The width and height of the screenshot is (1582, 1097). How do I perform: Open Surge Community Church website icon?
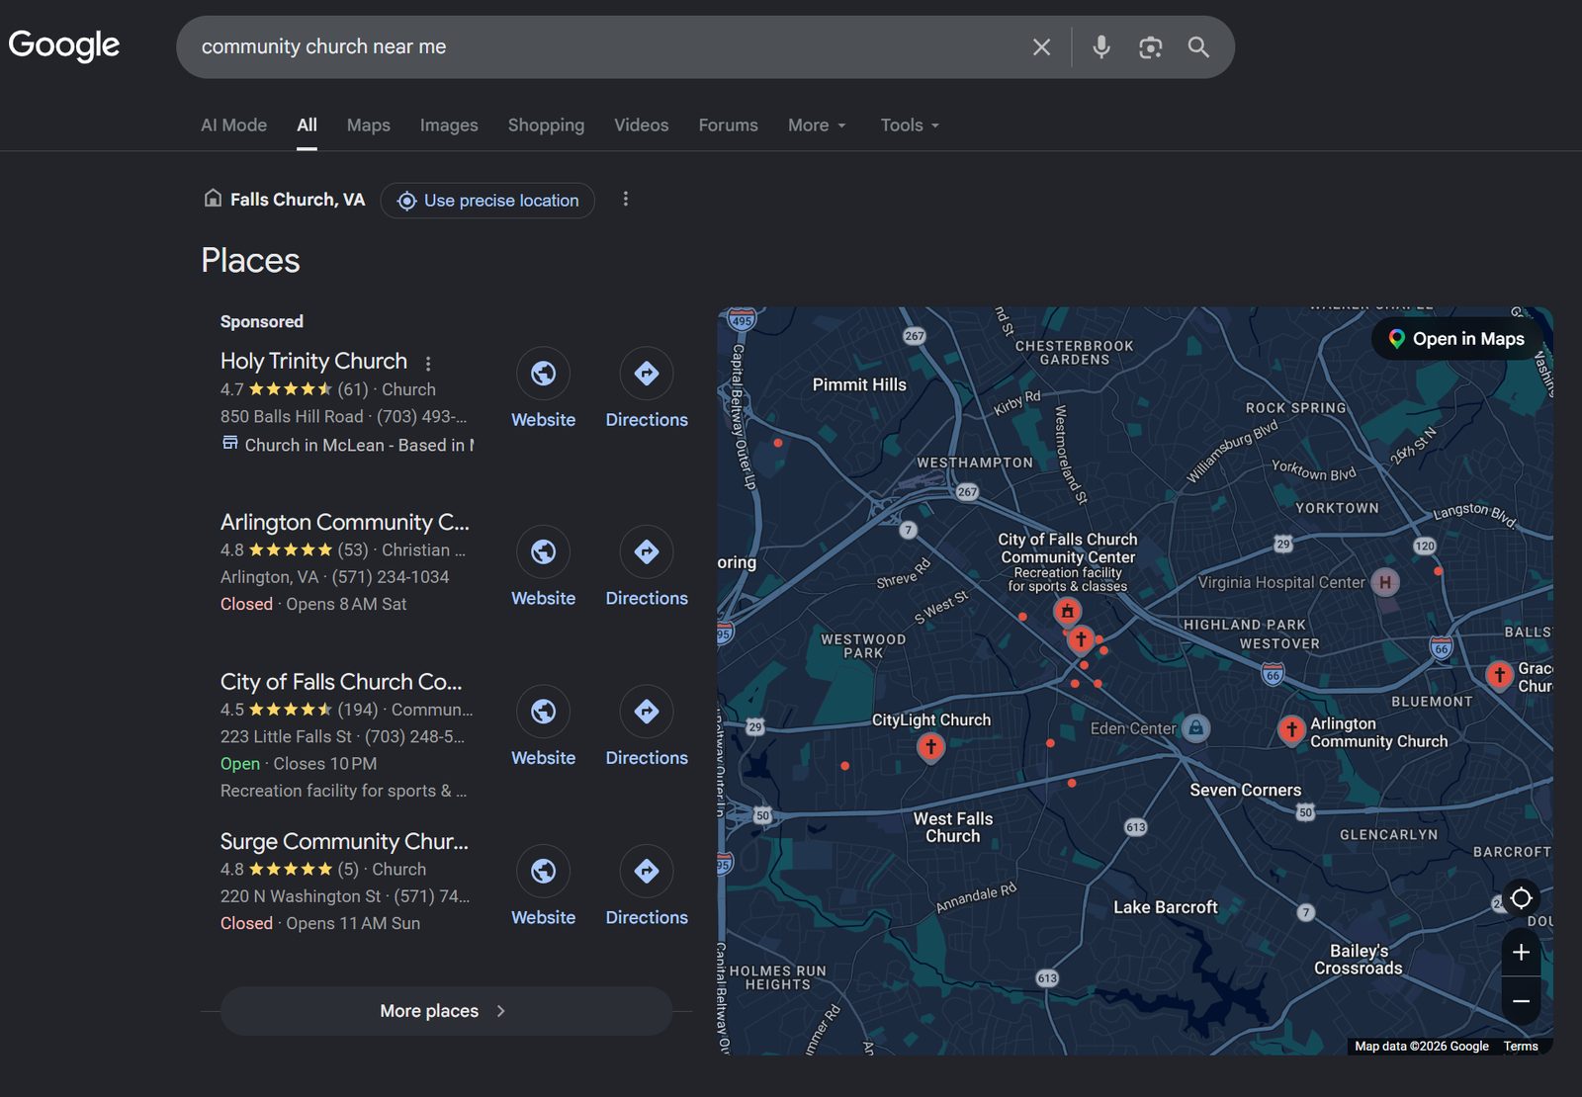click(543, 871)
